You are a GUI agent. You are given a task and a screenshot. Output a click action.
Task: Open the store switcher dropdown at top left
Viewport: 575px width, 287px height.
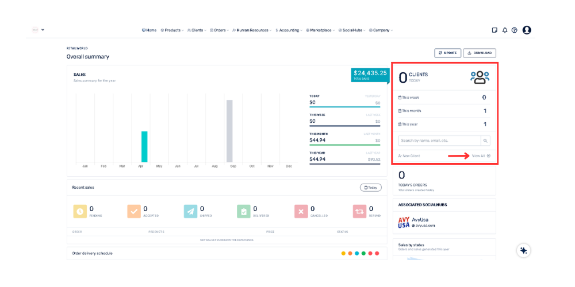click(x=38, y=30)
